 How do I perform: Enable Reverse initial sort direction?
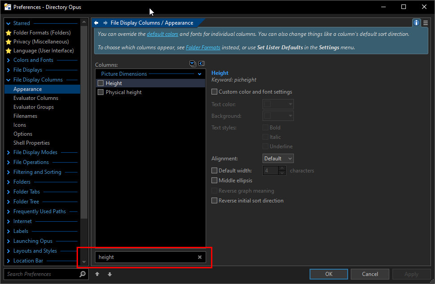pos(215,200)
